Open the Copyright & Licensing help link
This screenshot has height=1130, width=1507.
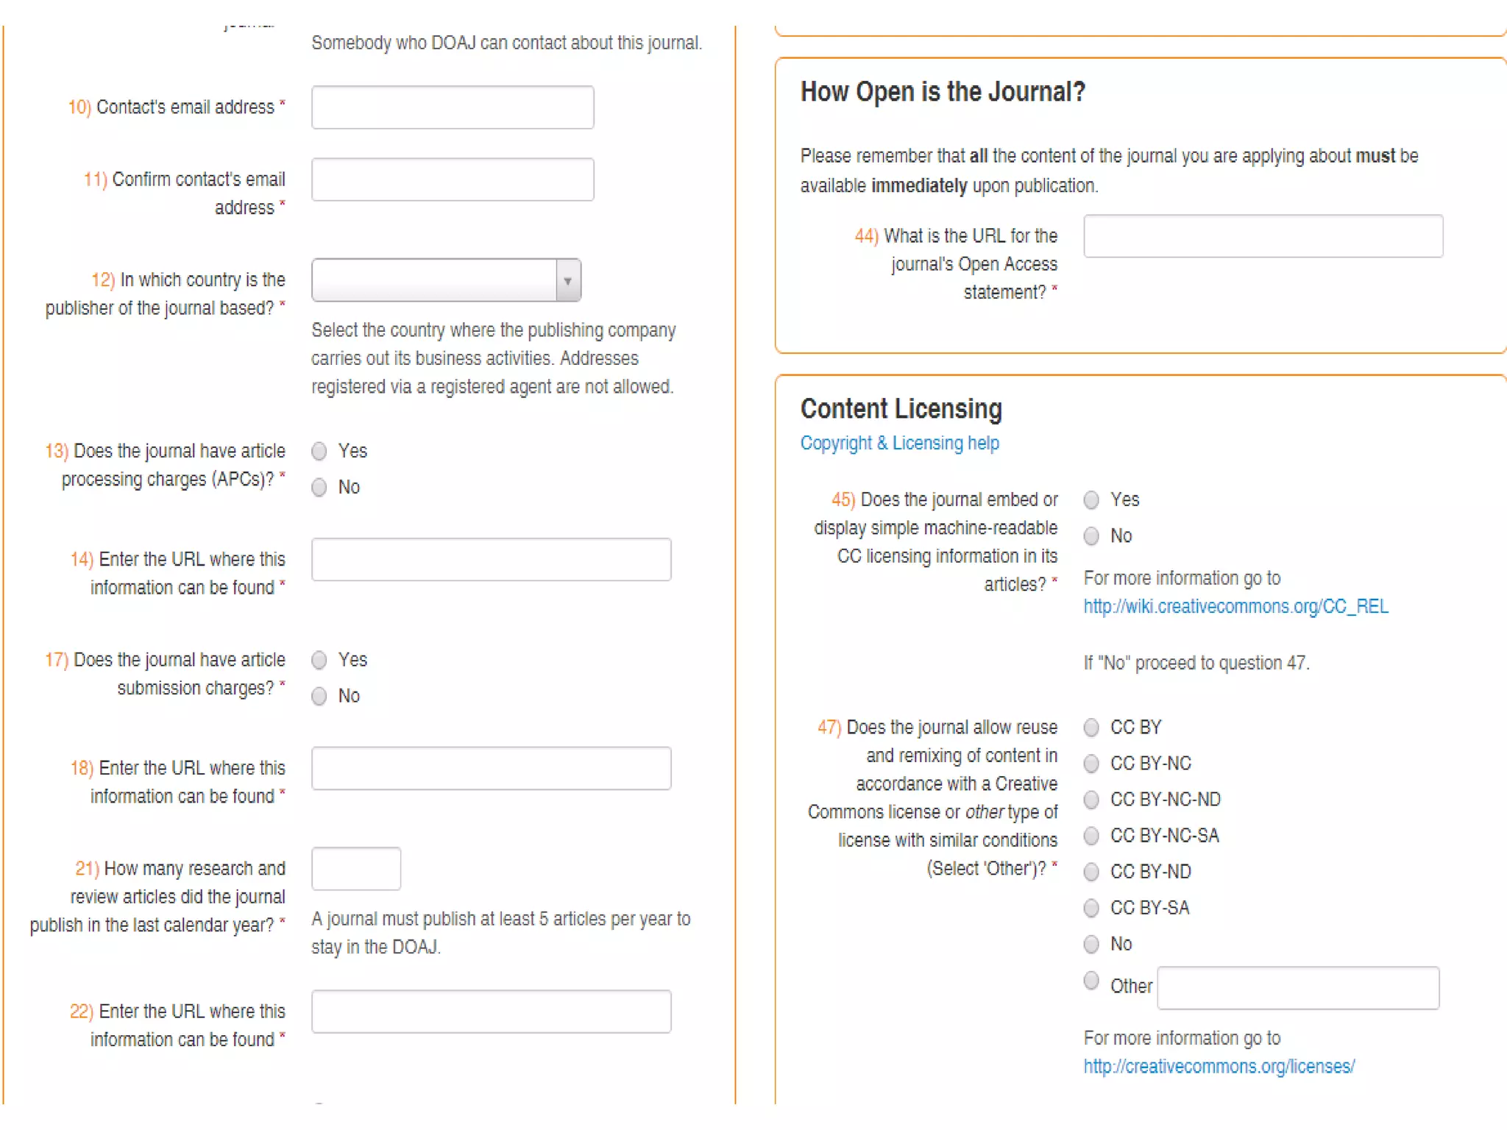coord(899,443)
